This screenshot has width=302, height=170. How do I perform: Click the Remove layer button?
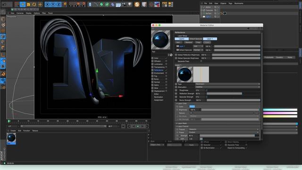pos(188,42)
